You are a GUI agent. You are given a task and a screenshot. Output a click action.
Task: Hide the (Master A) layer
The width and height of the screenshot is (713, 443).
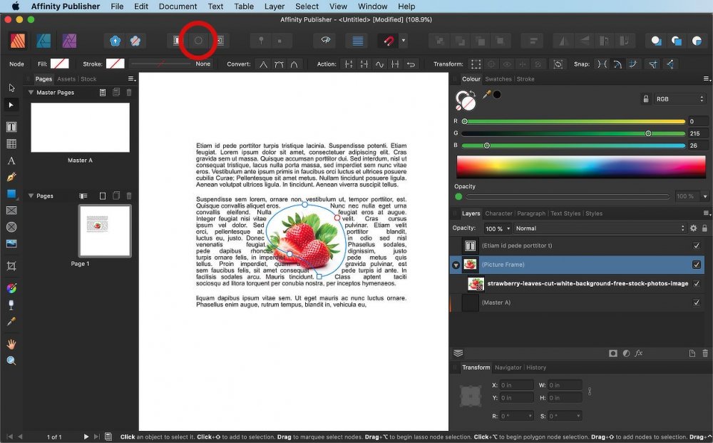[x=697, y=302]
